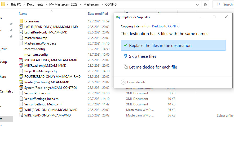The width and height of the screenshot is (234, 146).
Task: Open the Extensions folder icon
Action: (x=21, y=21)
